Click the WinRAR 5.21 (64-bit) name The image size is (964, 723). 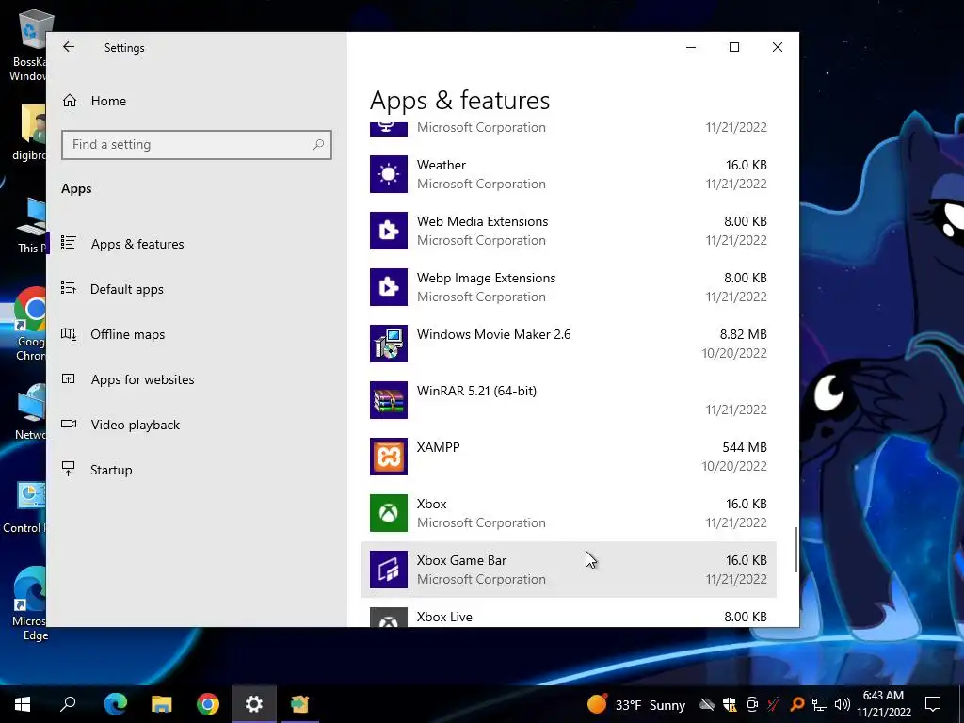[476, 391]
